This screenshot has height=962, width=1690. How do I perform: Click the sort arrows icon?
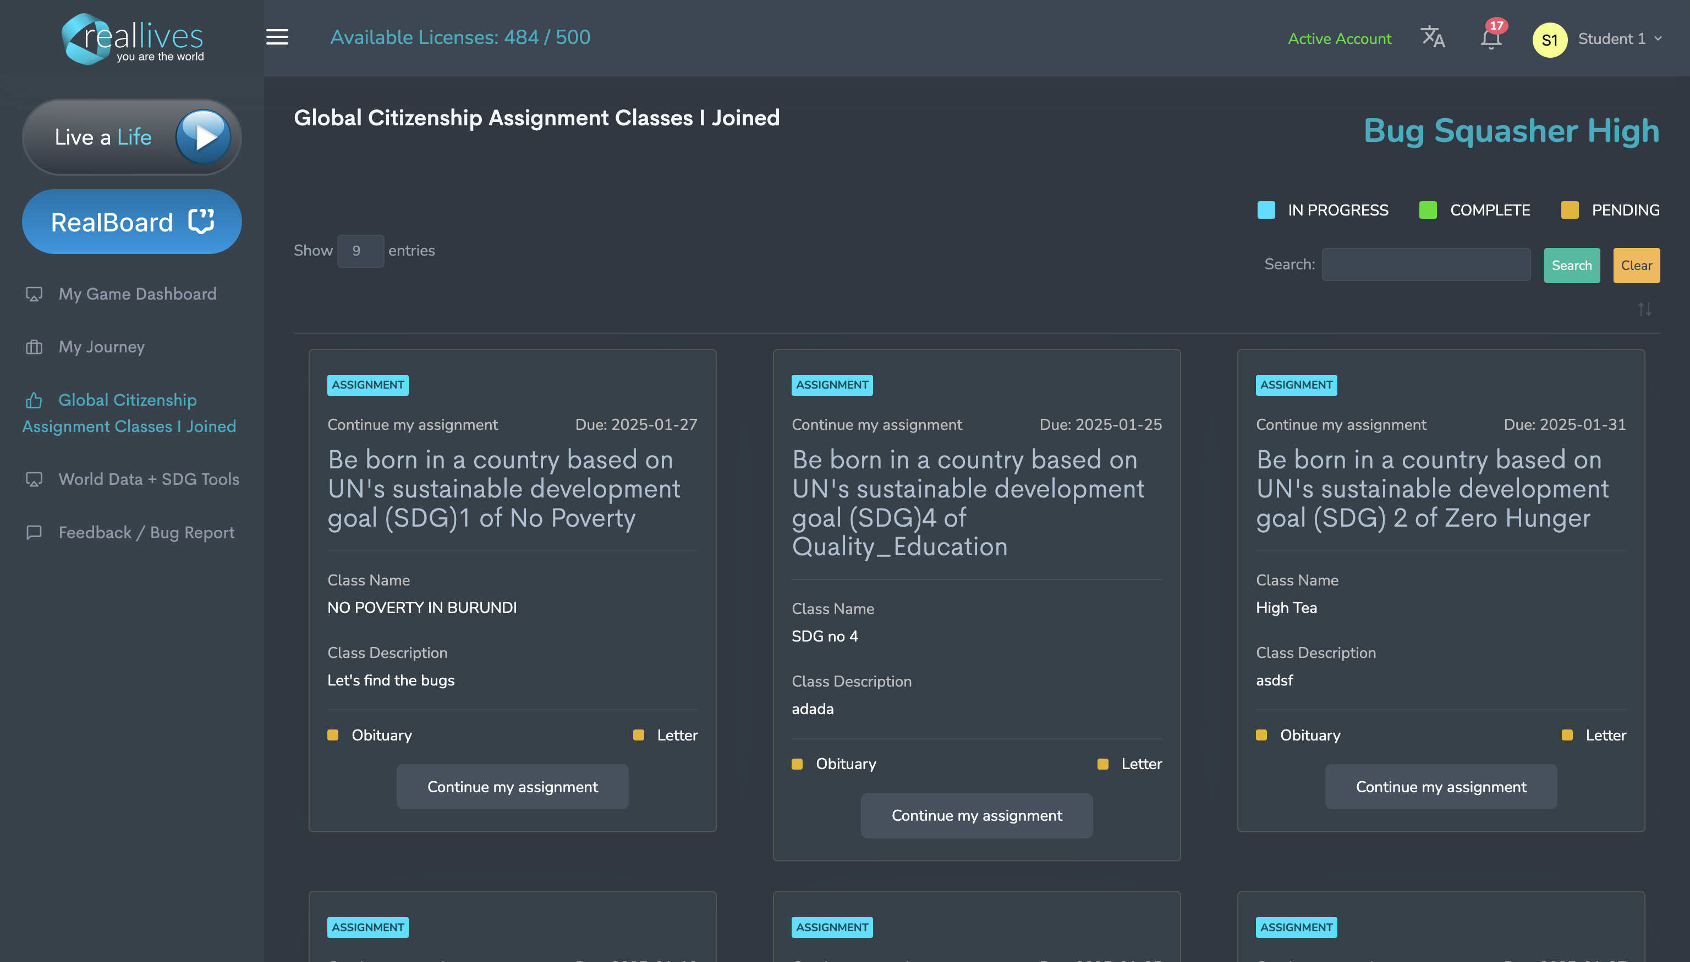click(1644, 309)
